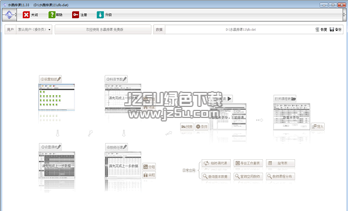Click the red key register icon
The width and height of the screenshot is (348, 211).
76,15
